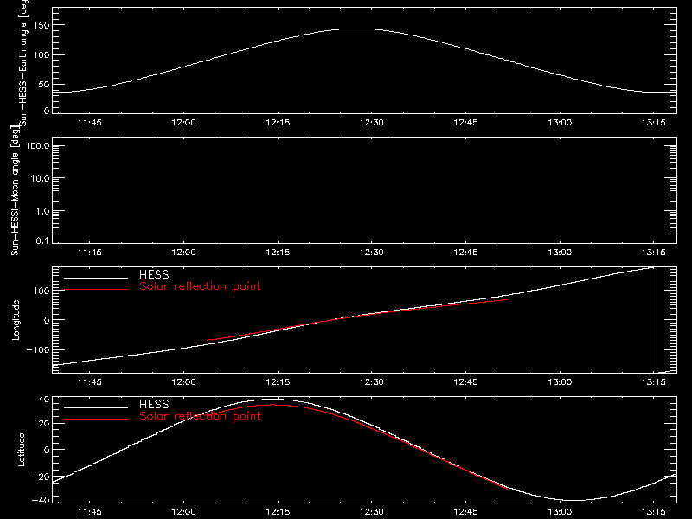Click the -100 tick on Longitude axis
Screen dimensions: 692x519
[x=38, y=349]
